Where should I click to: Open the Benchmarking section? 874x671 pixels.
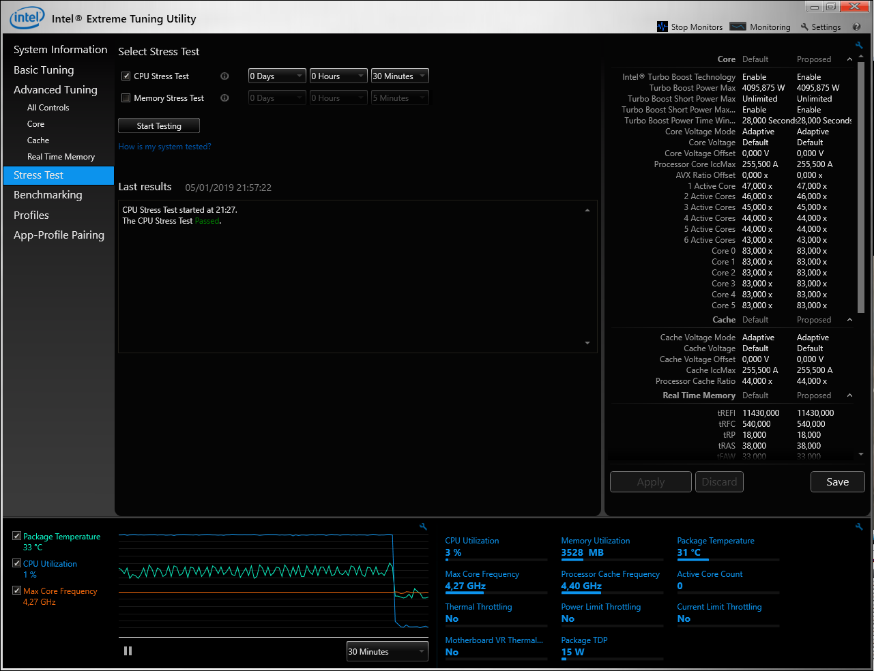pos(48,195)
